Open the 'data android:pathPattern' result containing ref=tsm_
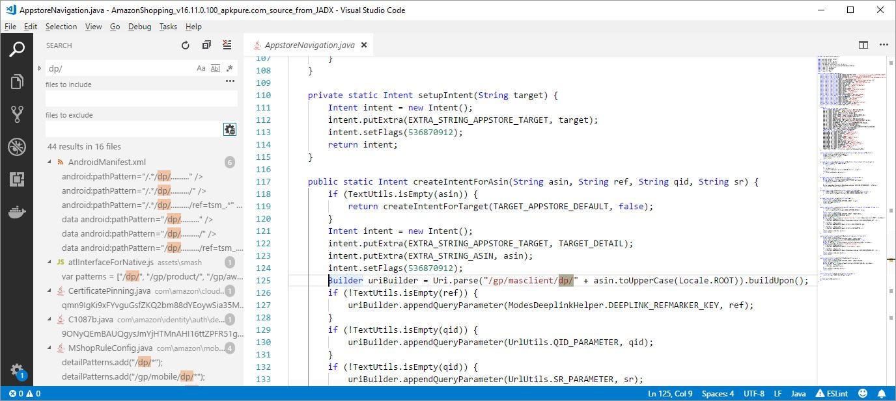This screenshot has height=401, width=896. coord(152,248)
